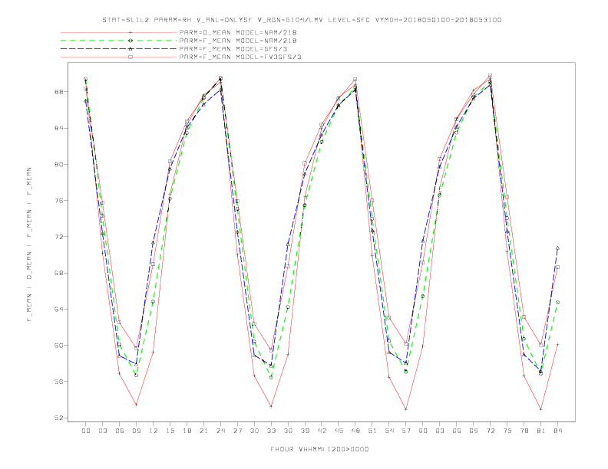Click x-axis tick label 12

[x=154, y=431]
